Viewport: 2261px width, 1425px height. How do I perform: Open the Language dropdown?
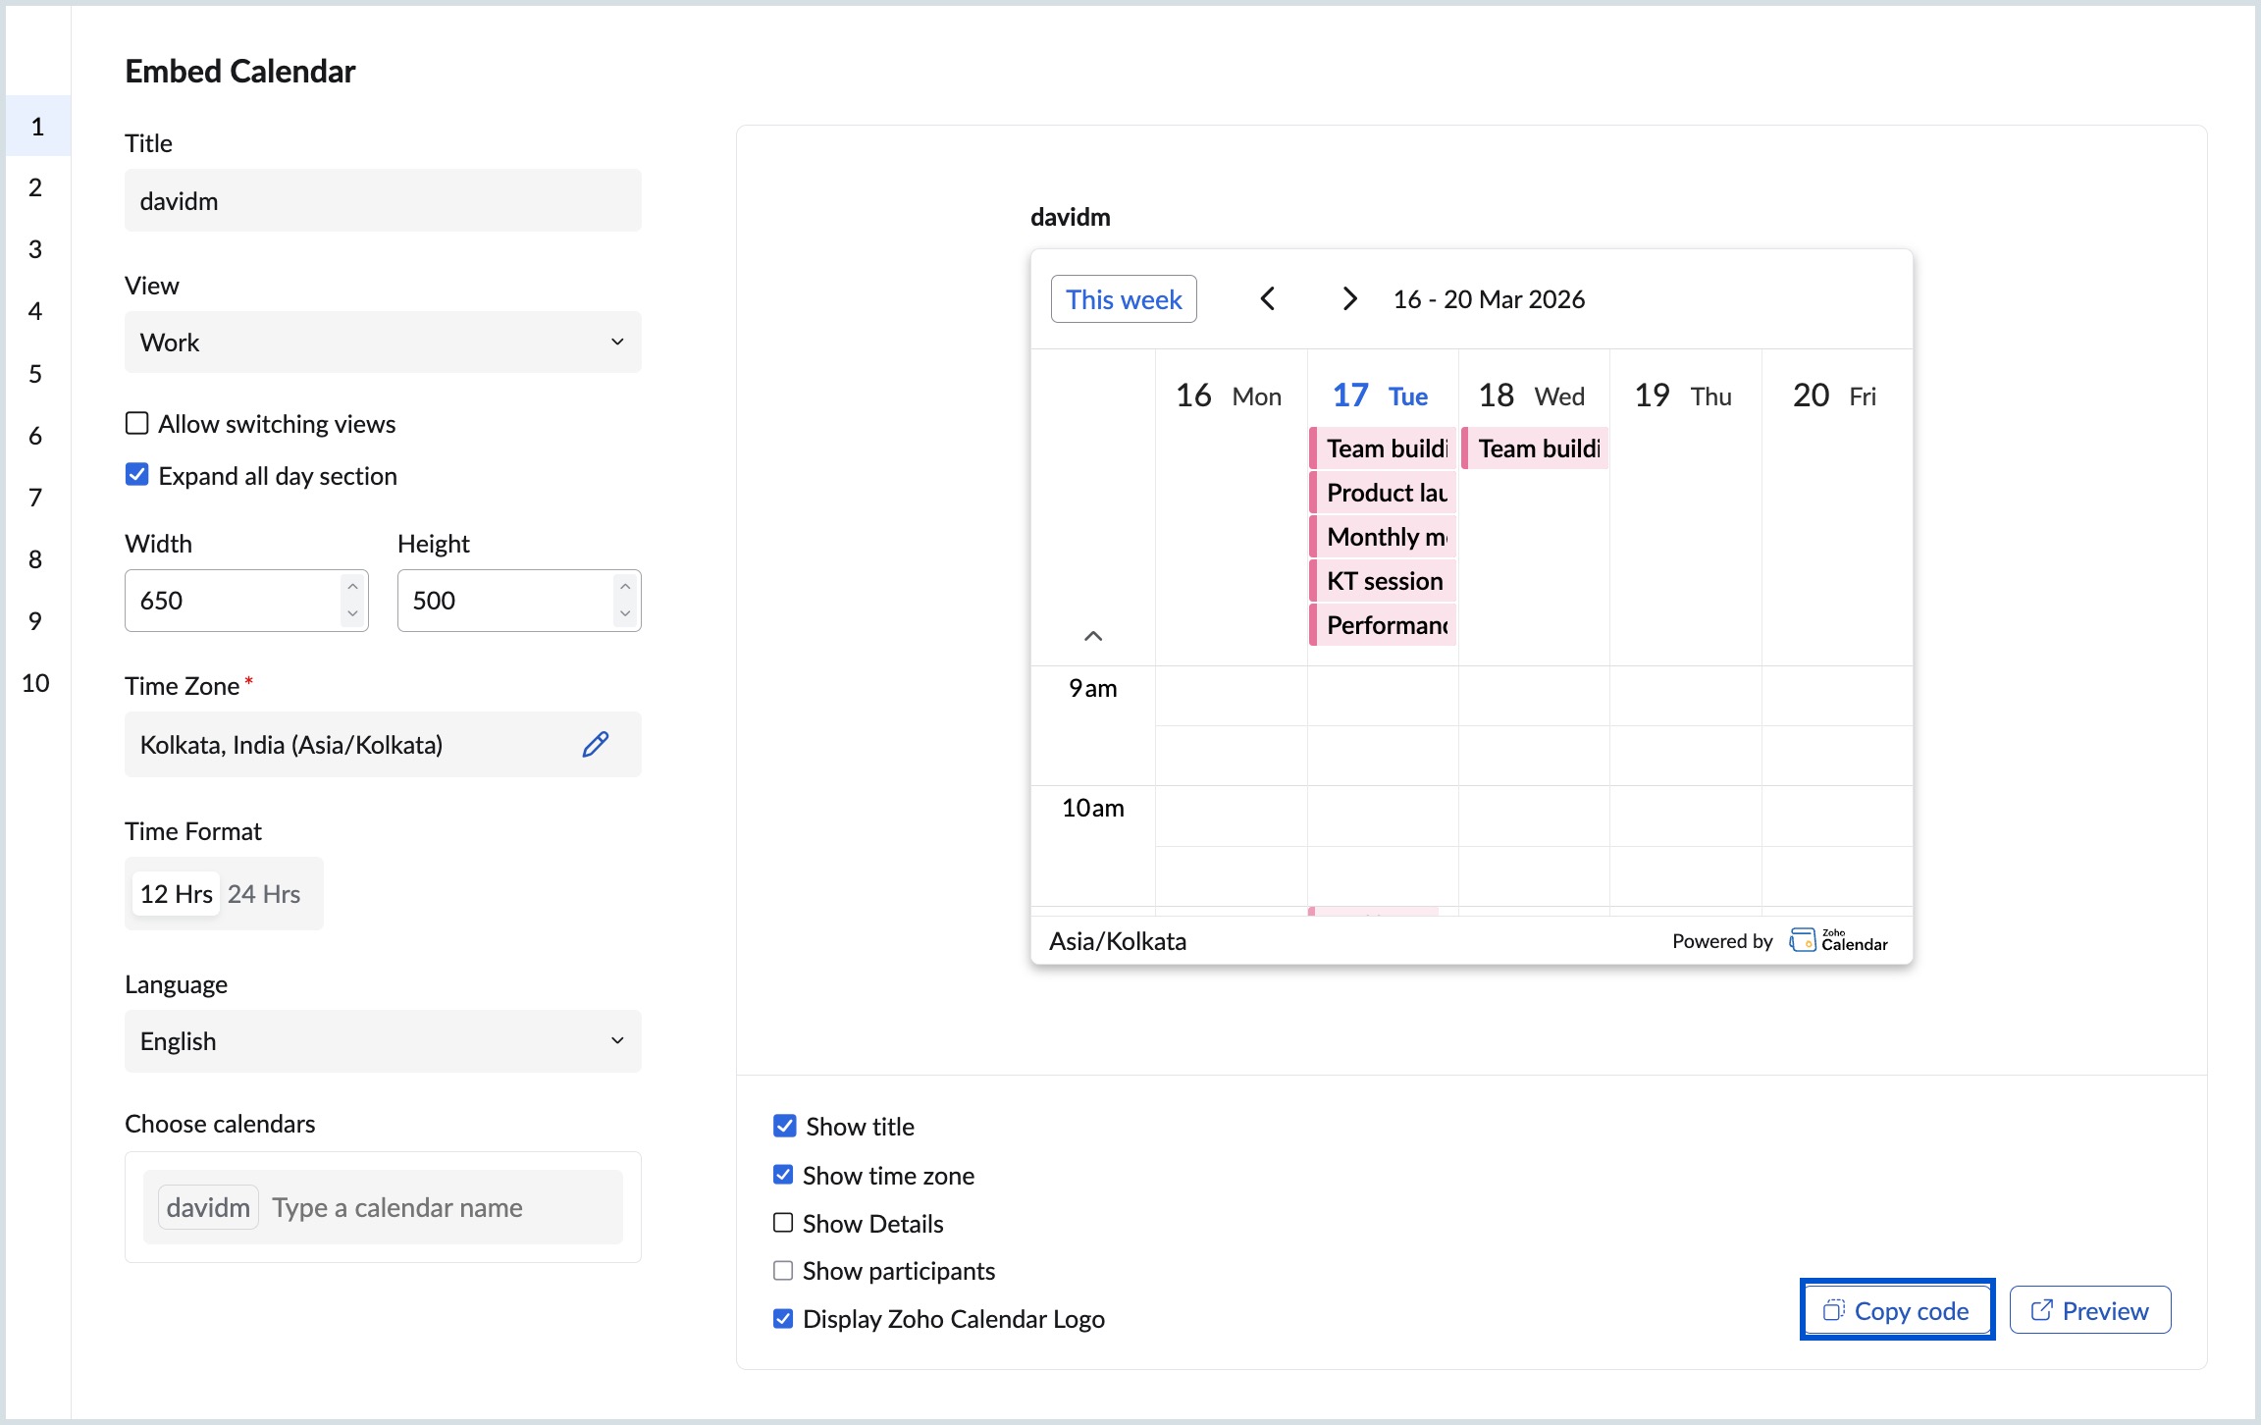383,1040
